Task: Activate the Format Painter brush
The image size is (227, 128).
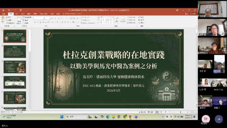Action: coord(7,23)
